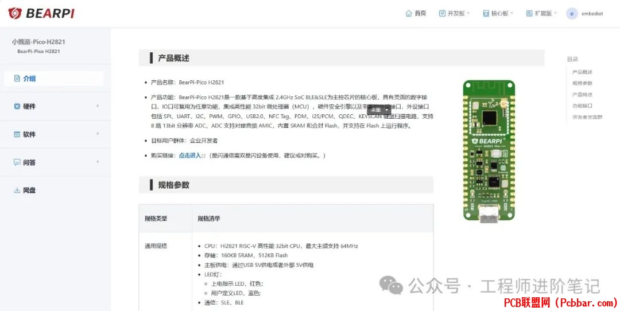Screen dimensions: 620x311
Task: Open the 开发板 menu label
Action: coord(456,13)
